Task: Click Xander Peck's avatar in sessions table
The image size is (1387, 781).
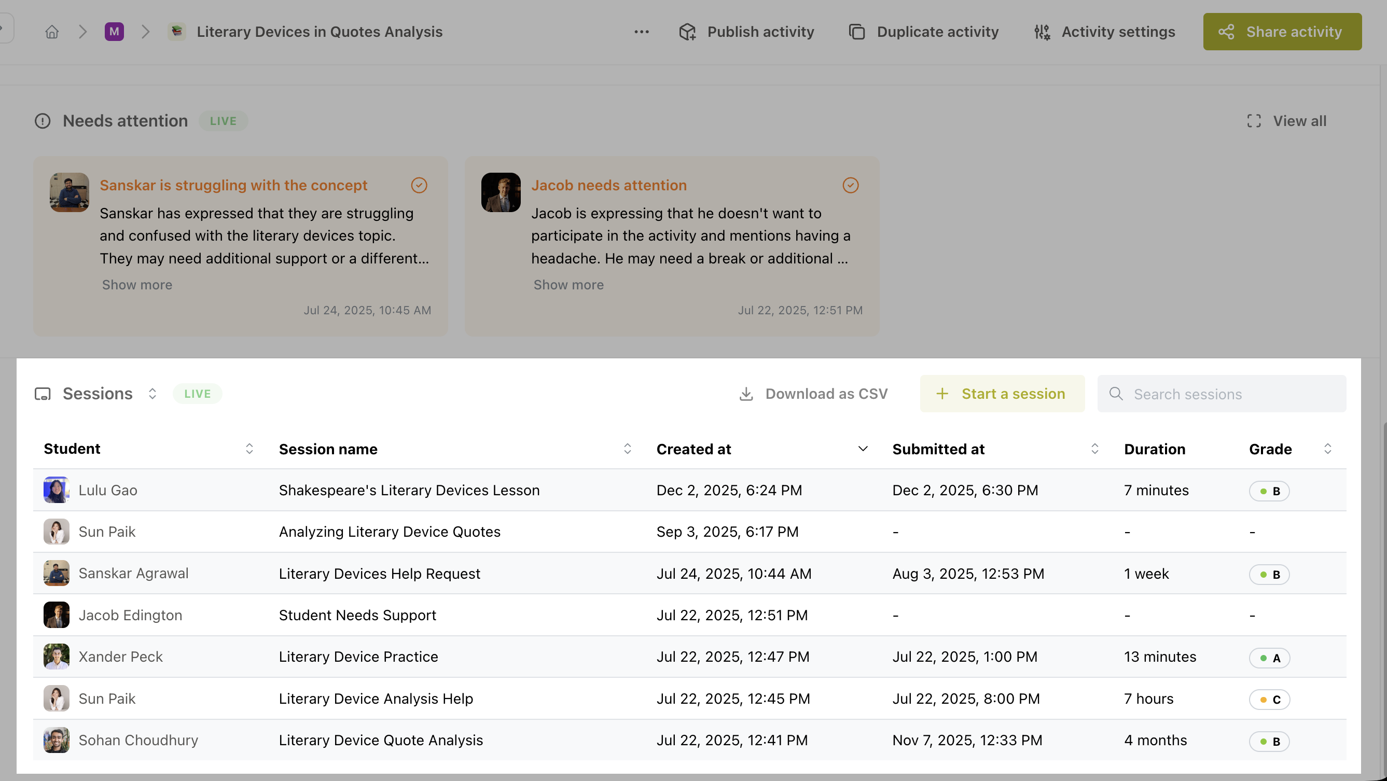Action: point(57,657)
